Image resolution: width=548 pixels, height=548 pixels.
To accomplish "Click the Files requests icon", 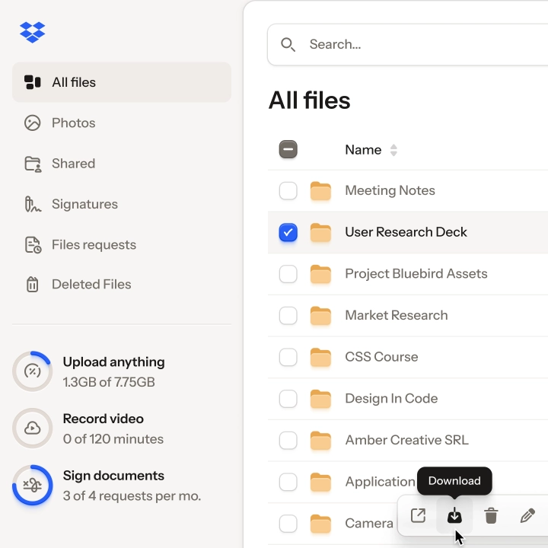I will [33, 244].
